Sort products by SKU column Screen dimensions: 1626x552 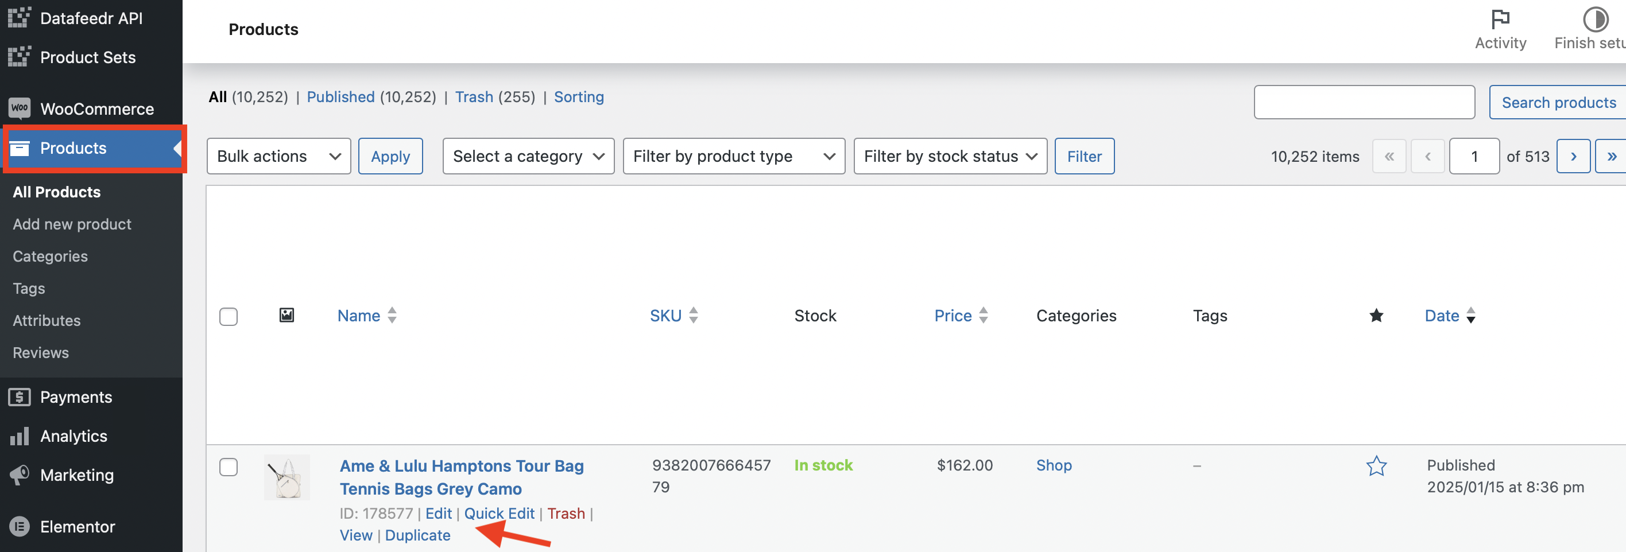pos(673,316)
